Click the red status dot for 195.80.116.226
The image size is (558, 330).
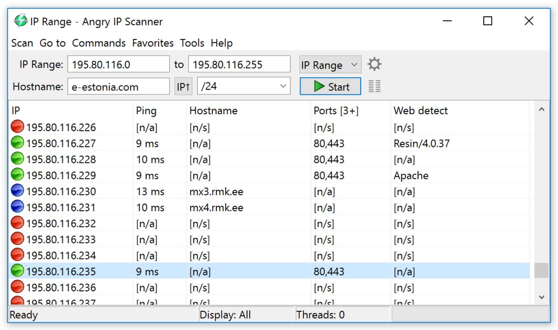(x=17, y=127)
